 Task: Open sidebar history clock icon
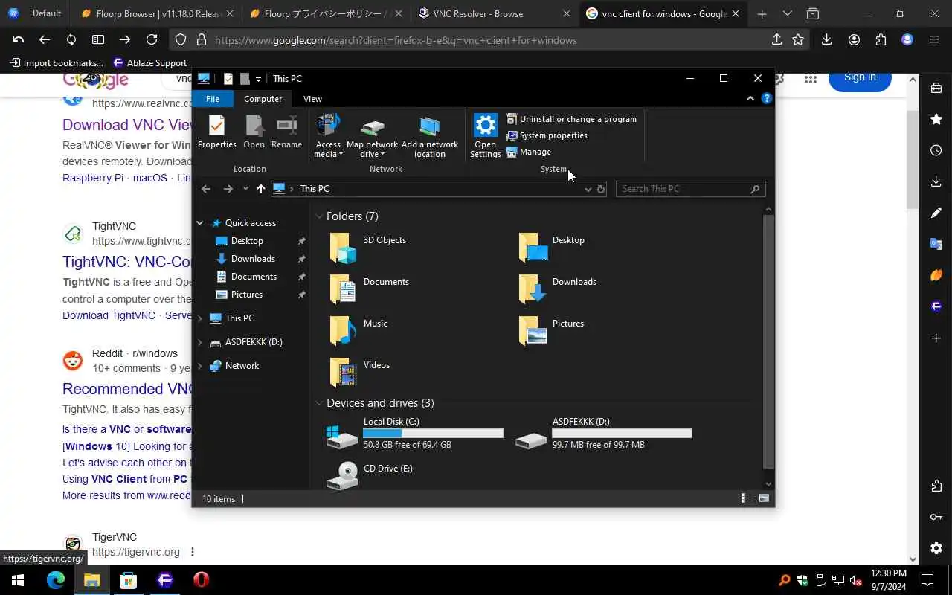click(936, 150)
